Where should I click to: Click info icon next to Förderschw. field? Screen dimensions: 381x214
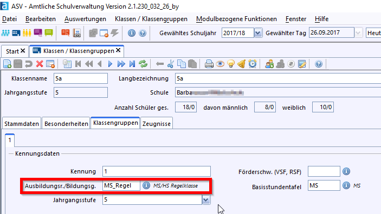point(346,171)
